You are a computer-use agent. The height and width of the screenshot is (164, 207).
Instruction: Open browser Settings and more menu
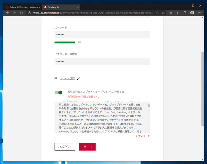[199, 13]
